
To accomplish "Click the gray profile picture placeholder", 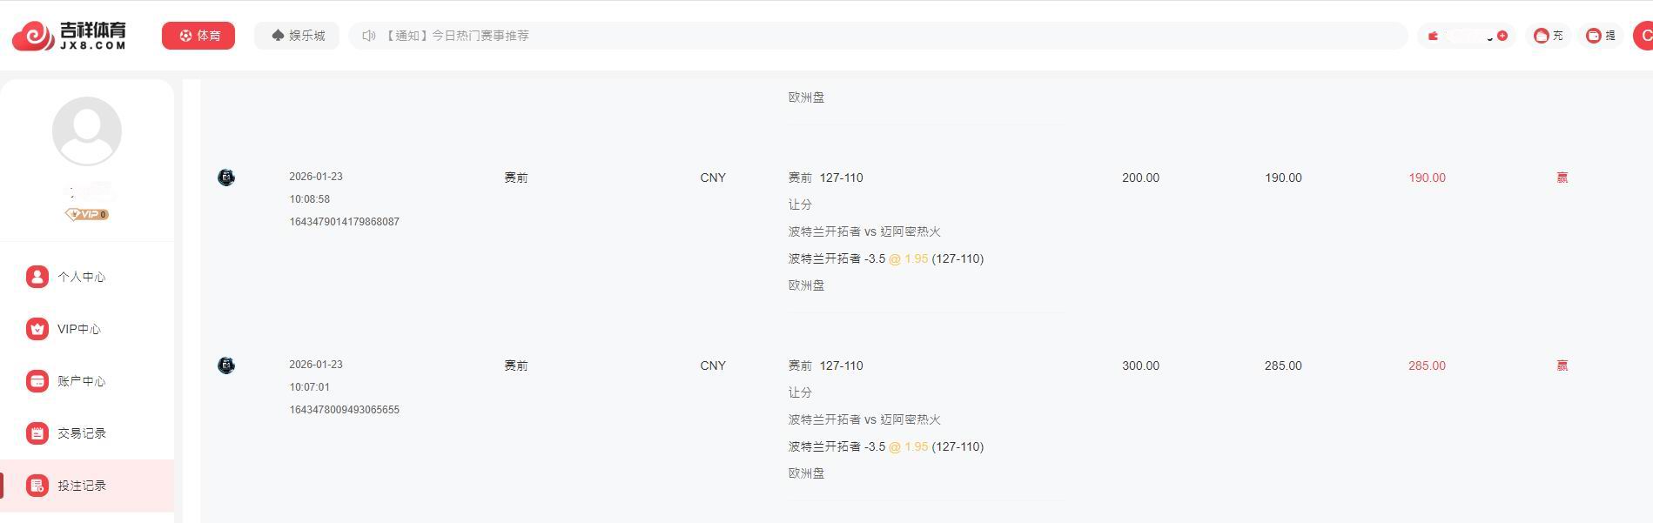I will pyautogui.click(x=87, y=131).
